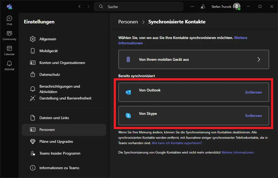
Task: Click the Pläne und Upgrades diamond icon
Action: (x=33, y=141)
